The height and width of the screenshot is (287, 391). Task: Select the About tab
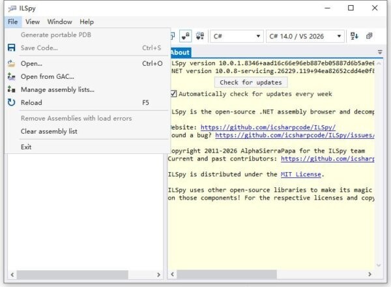181,52
